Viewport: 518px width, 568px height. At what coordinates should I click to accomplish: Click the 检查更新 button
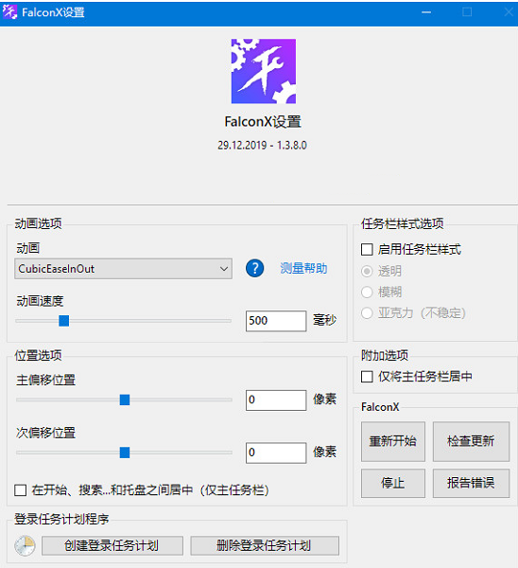coord(471,441)
